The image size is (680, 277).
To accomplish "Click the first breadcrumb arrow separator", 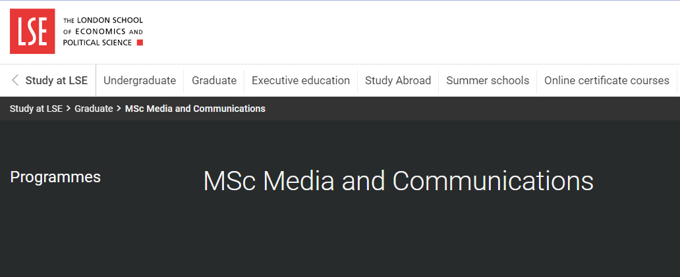I will coord(69,109).
